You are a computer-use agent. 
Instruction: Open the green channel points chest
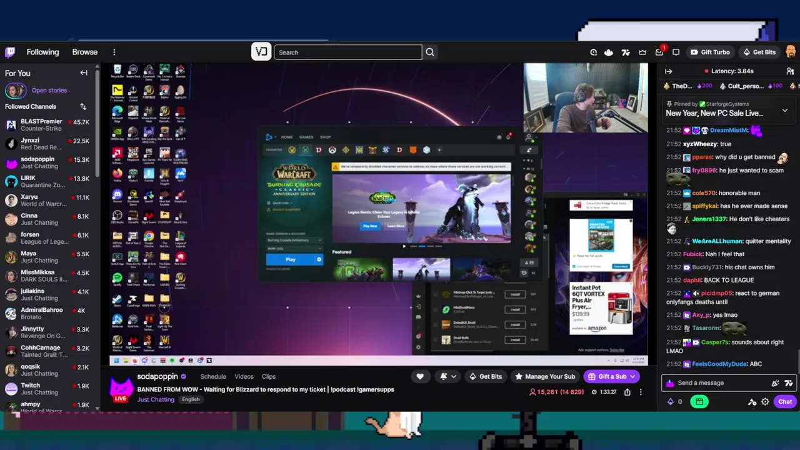pyautogui.click(x=699, y=402)
